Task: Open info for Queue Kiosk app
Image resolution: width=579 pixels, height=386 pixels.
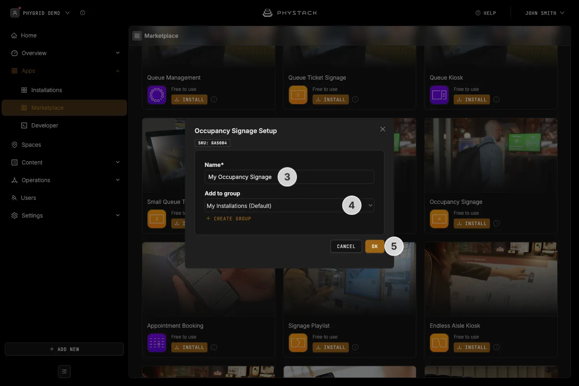Action: [x=497, y=99]
